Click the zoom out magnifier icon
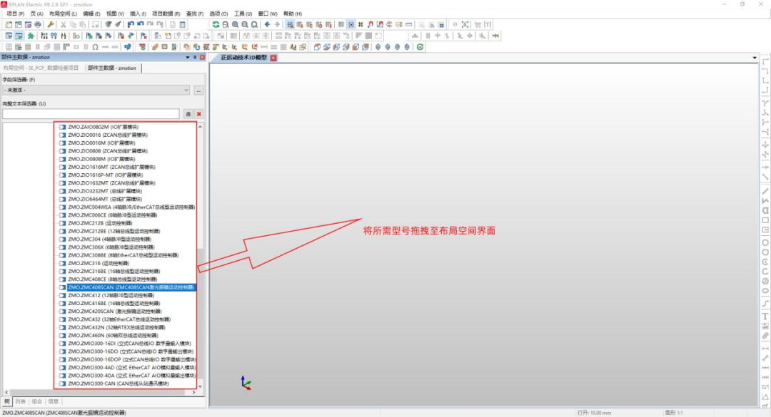The height and width of the screenshot is (417, 771). pyautogui.click(x=244, y=24)
